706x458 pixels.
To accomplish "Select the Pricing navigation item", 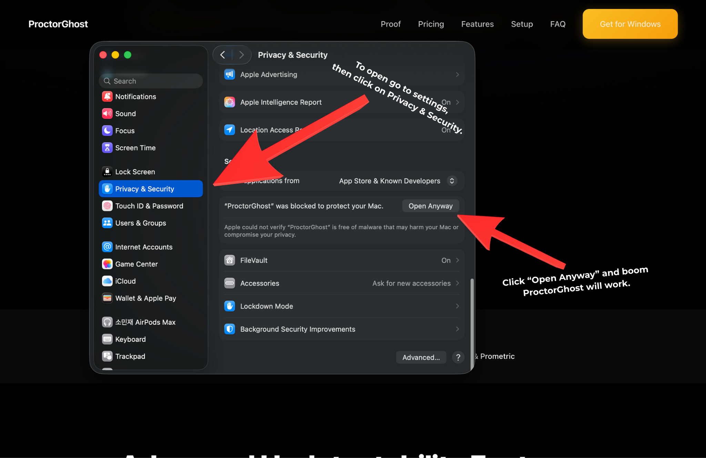I will [x=431, y=24].
